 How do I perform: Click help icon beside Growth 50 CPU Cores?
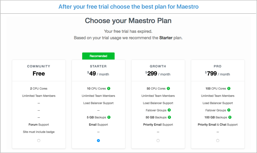(x=169, y=88)
